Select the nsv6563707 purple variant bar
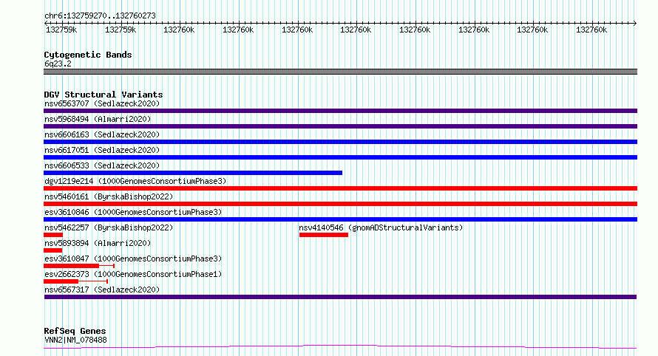Image resolution: width=658 pixels, height=356 pixels. pyautogui.click(x=340, y=111)
